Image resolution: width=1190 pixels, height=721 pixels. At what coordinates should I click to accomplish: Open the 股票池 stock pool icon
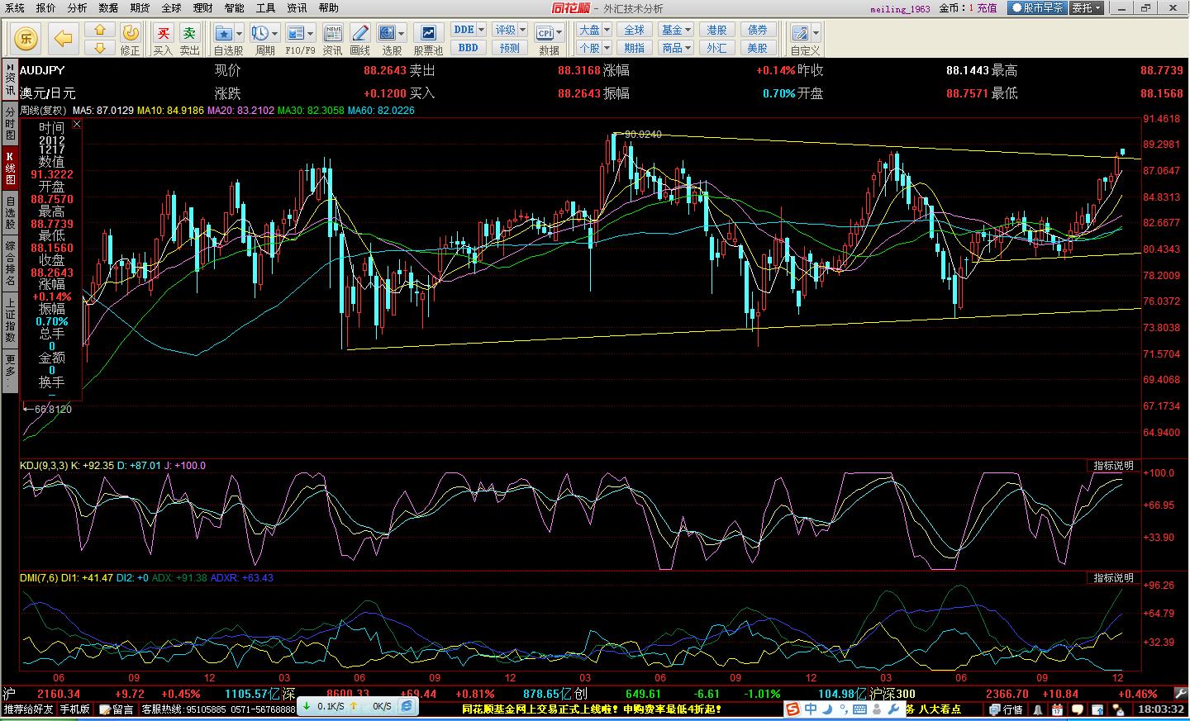click(428, 39)
